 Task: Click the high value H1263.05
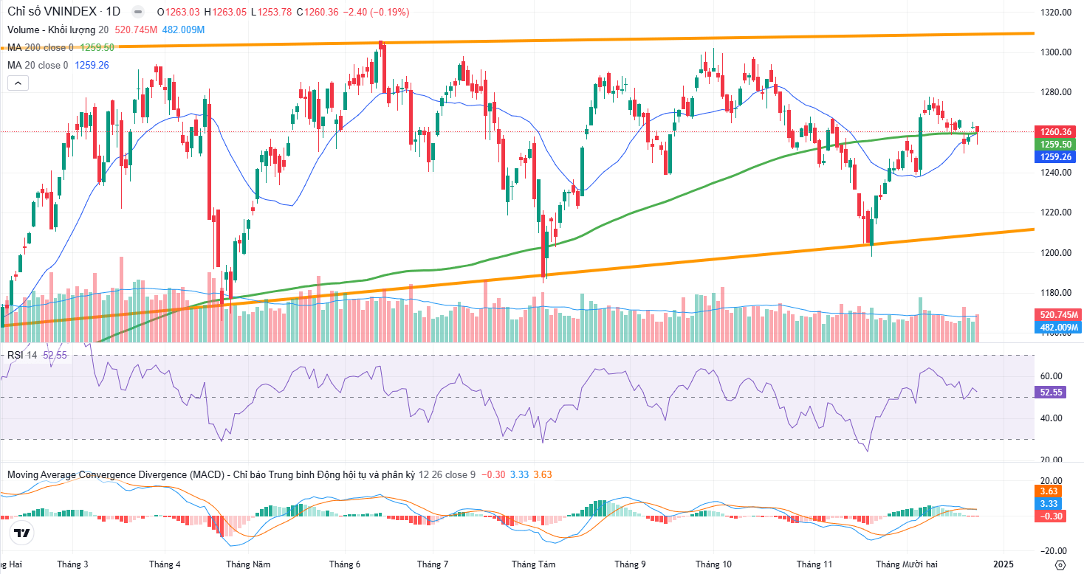pos(225,12)
